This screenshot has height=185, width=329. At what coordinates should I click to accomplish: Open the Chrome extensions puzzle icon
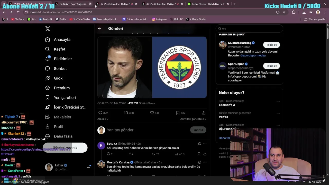(x=294, y=12)
